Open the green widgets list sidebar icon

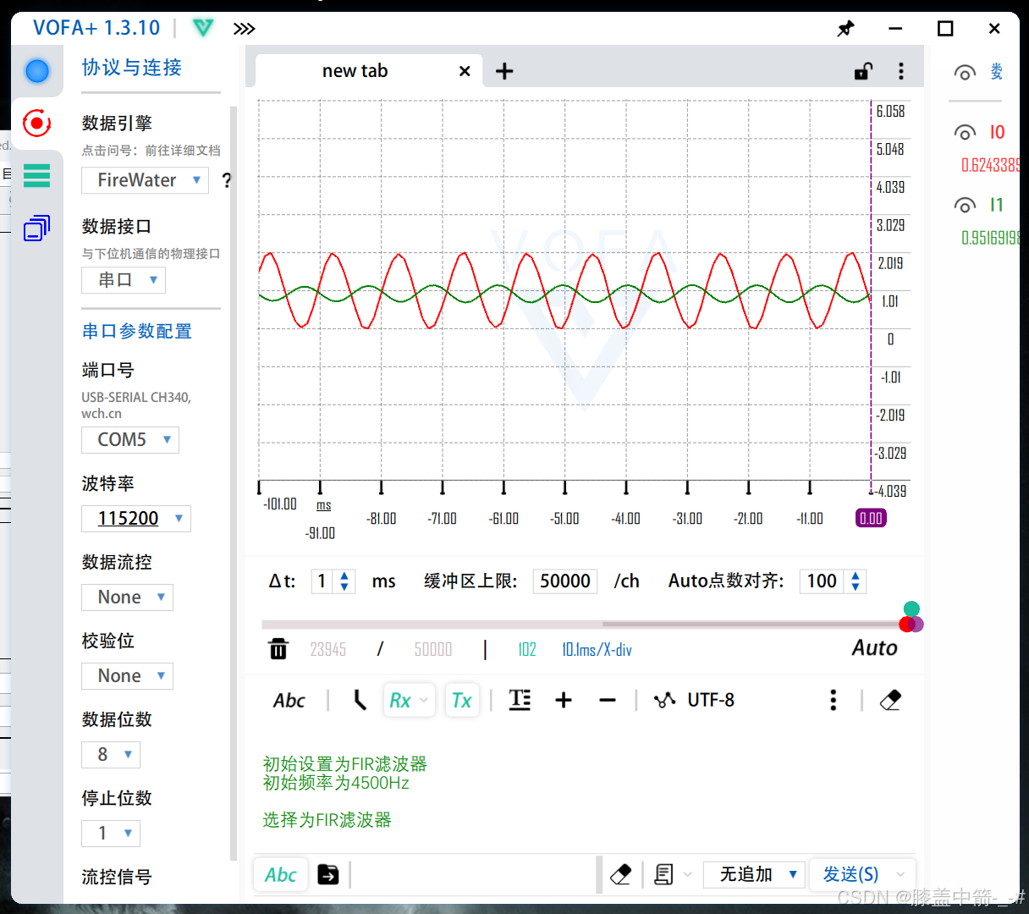(36, 175)
